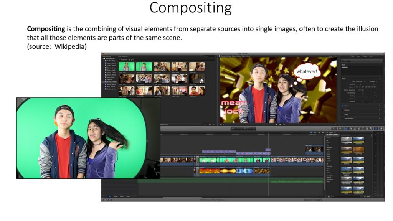Open the Transitions browser icon
393x221 pixels.
[359, 129]
